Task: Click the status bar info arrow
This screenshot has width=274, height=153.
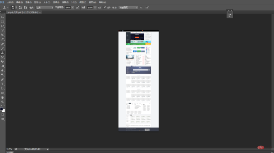Action: 48,149
